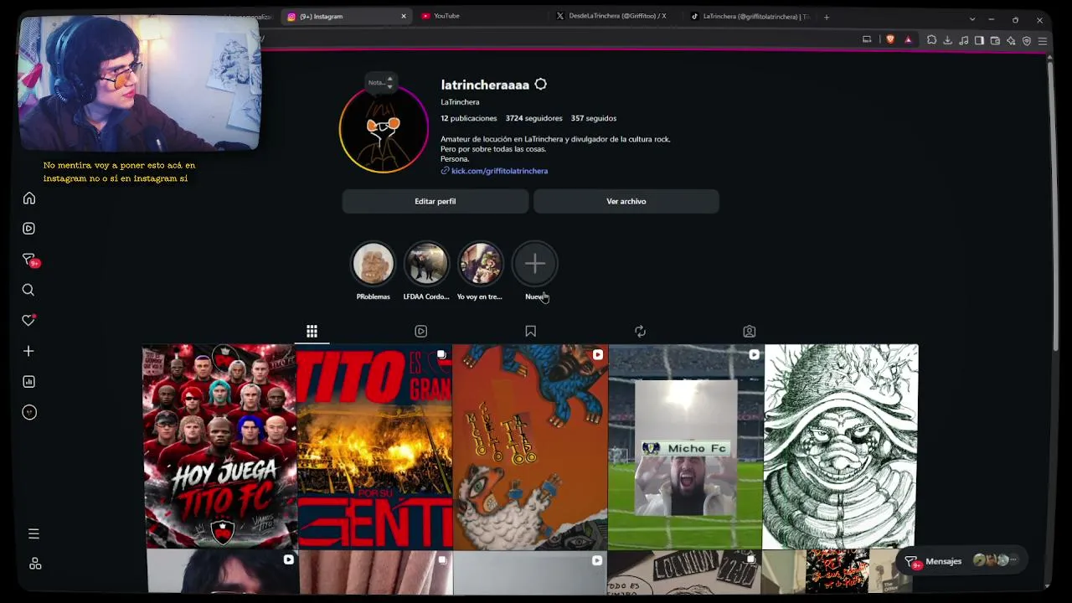Open Brave Wallet icon in toolbar

tap(995, 40)
